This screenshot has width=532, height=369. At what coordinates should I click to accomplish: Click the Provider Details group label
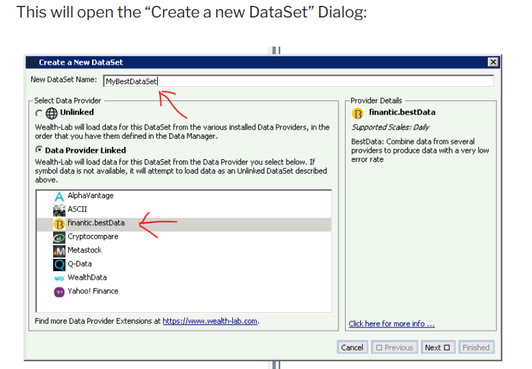click(376, 100)
